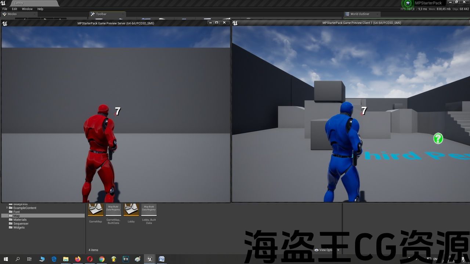The image size is (470, 264).
Task: Select the Lobby map asset
Action: click(x=131, y=210)
